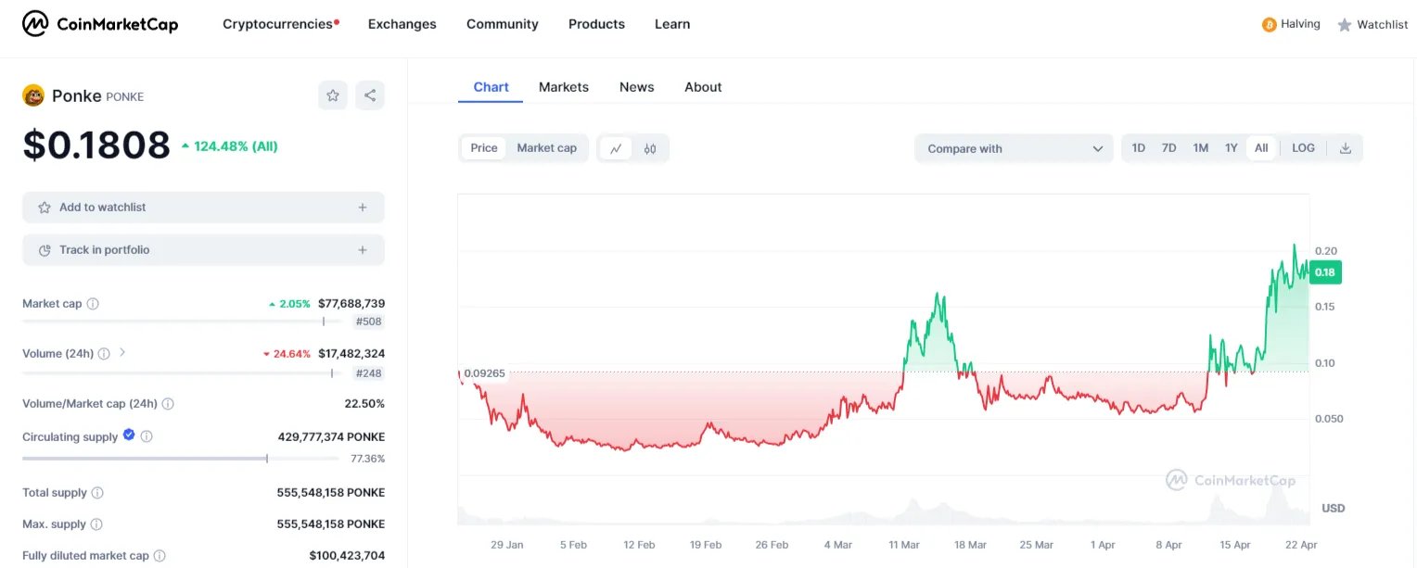Select the Price chart toggle
1417x568 pixels.
click(483, 148)
